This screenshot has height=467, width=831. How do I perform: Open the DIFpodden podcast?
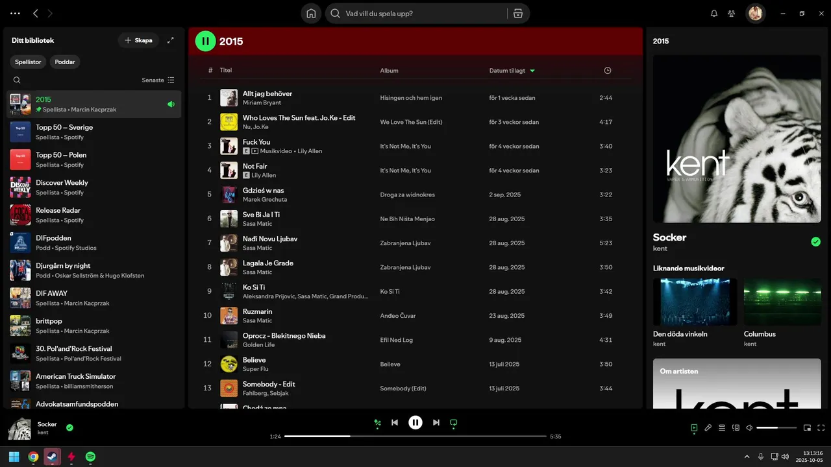(94, 243)
